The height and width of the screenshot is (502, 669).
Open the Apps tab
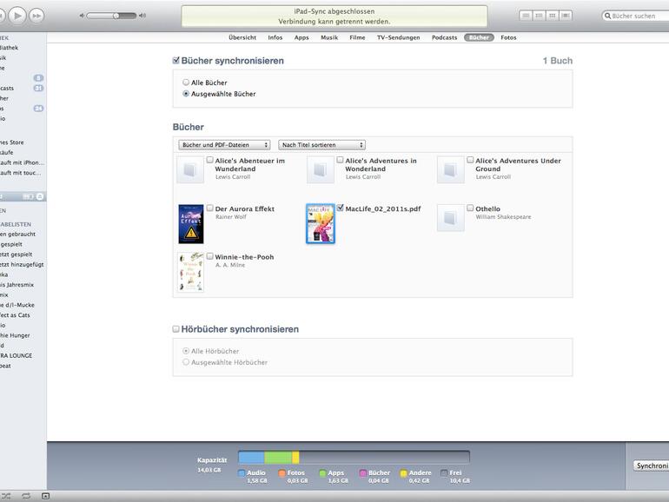301,37
